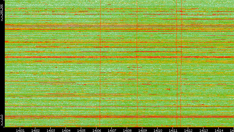The width and height of the screenshot is (234, 132).
Task: Click the 14:09 time axis label
Action: pyautogui.click(x=142, y=130)
